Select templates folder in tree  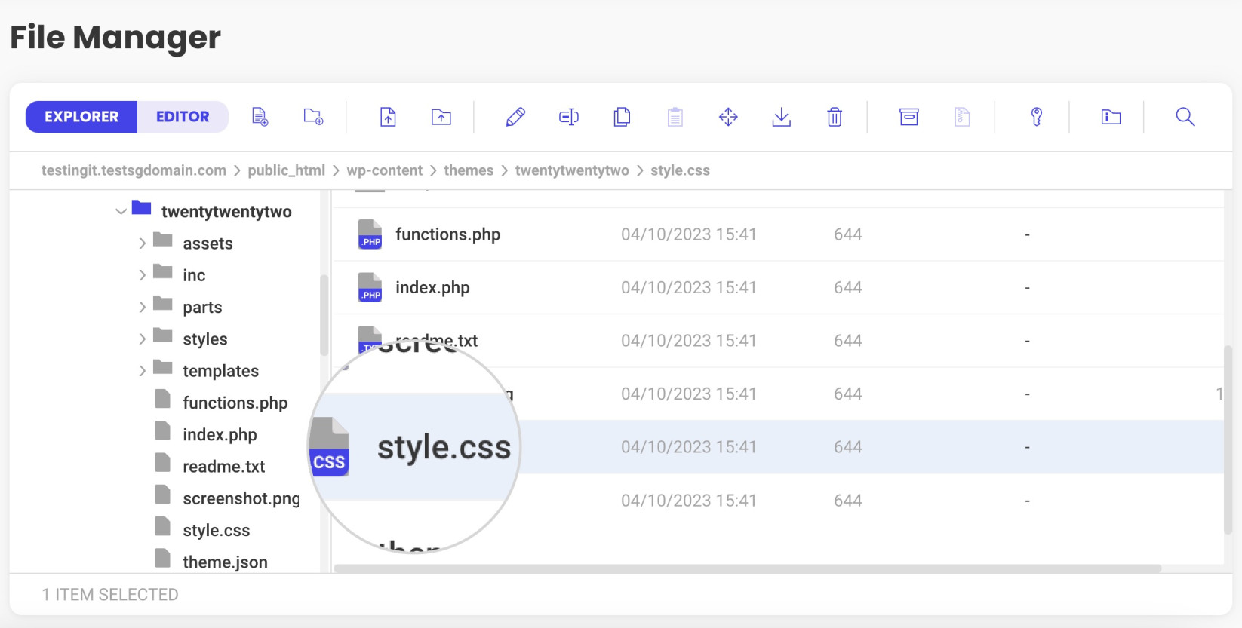(220, 371)
